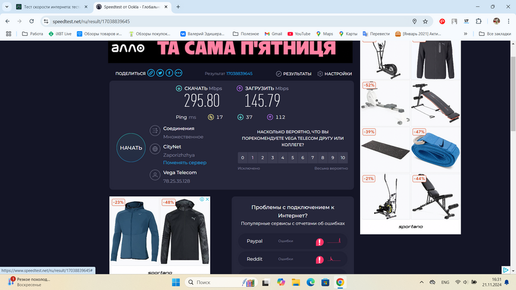Open НАСТРОЙКИ settings
The height and width of the screenshot is (290, 516).
[x=334, y=74]
